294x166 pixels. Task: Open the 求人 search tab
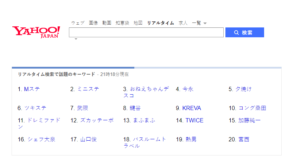[x=183, y=23]
